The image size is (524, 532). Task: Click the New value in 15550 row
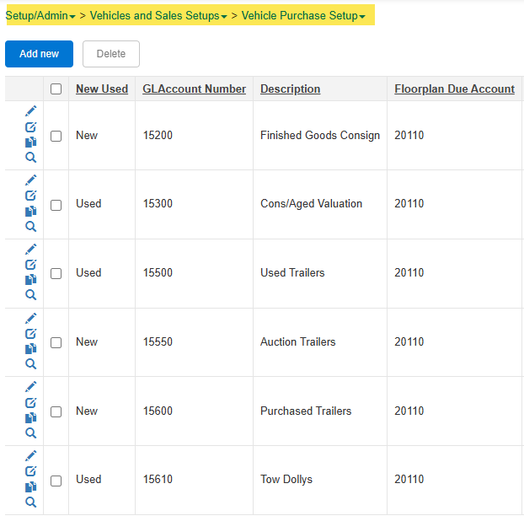(87, 342)
